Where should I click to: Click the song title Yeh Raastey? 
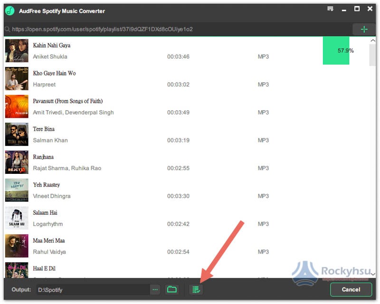46,185
